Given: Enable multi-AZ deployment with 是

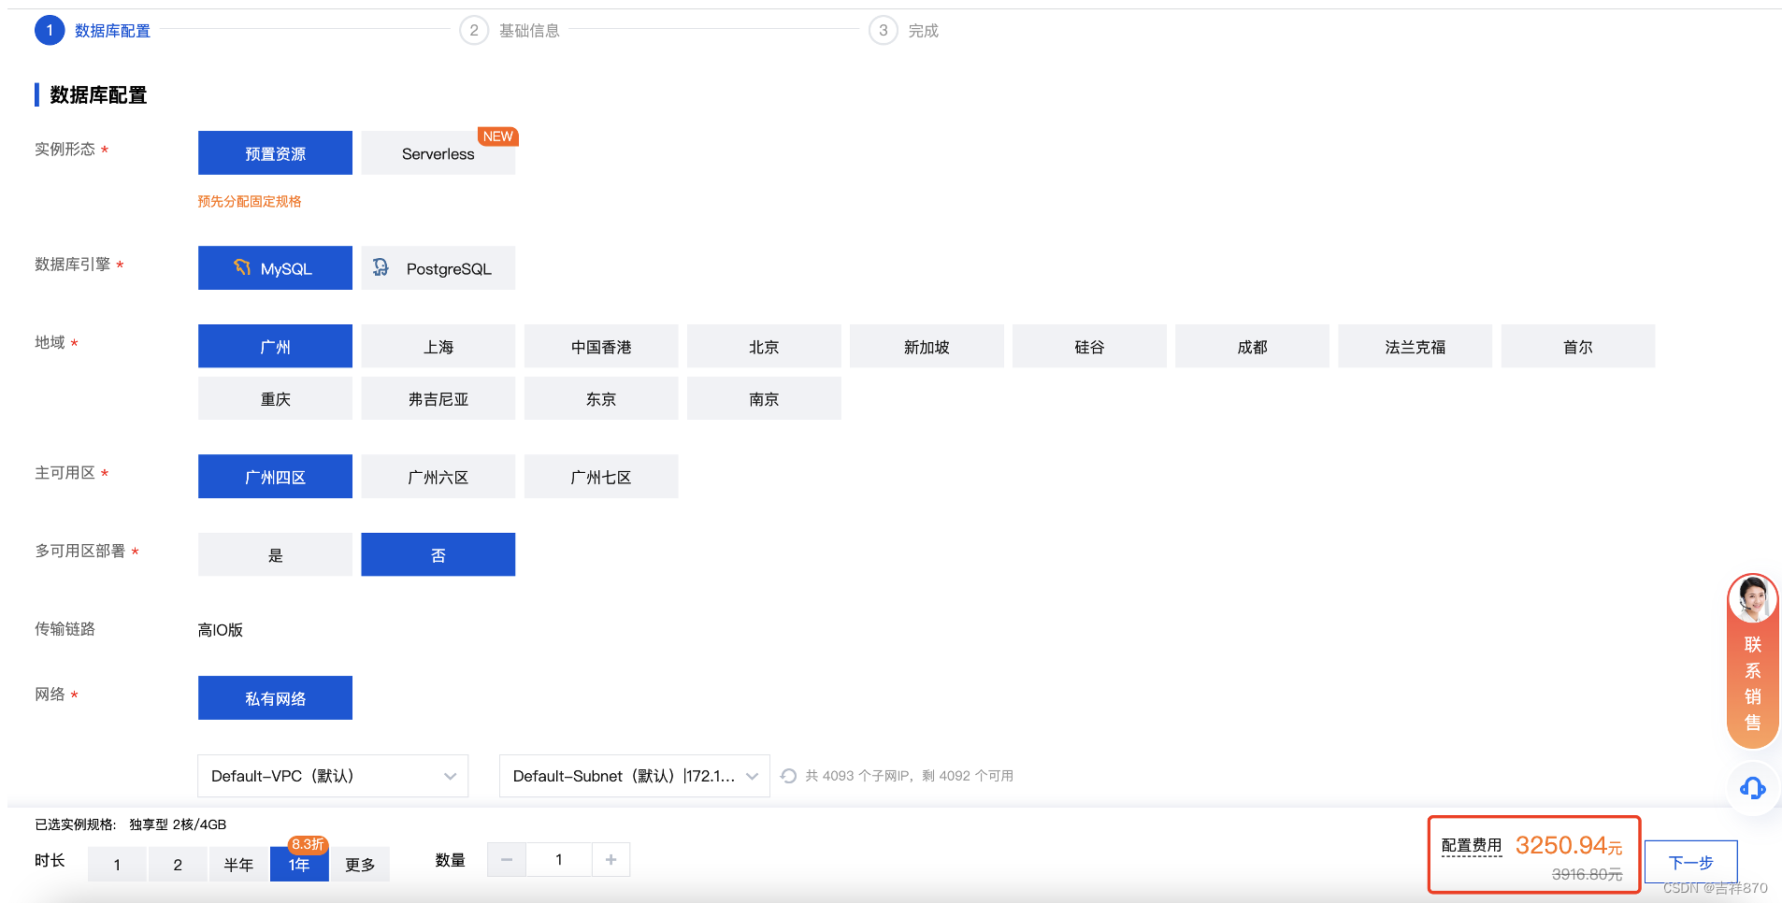Looking at the screenshot, I should click(275, 555).
